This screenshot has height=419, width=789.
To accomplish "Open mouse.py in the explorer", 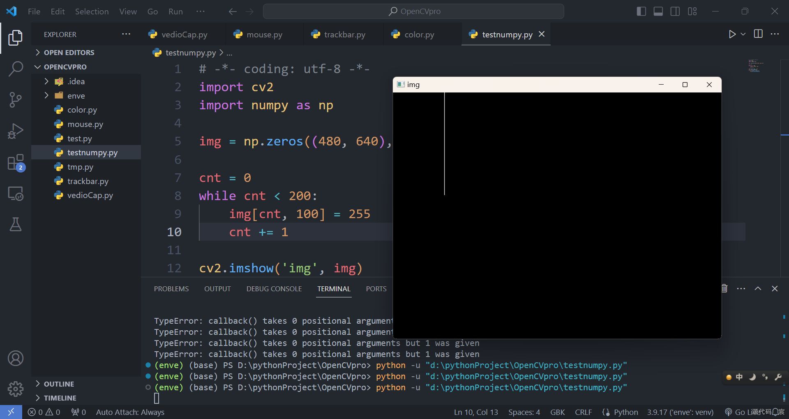I will coord(86,124).
